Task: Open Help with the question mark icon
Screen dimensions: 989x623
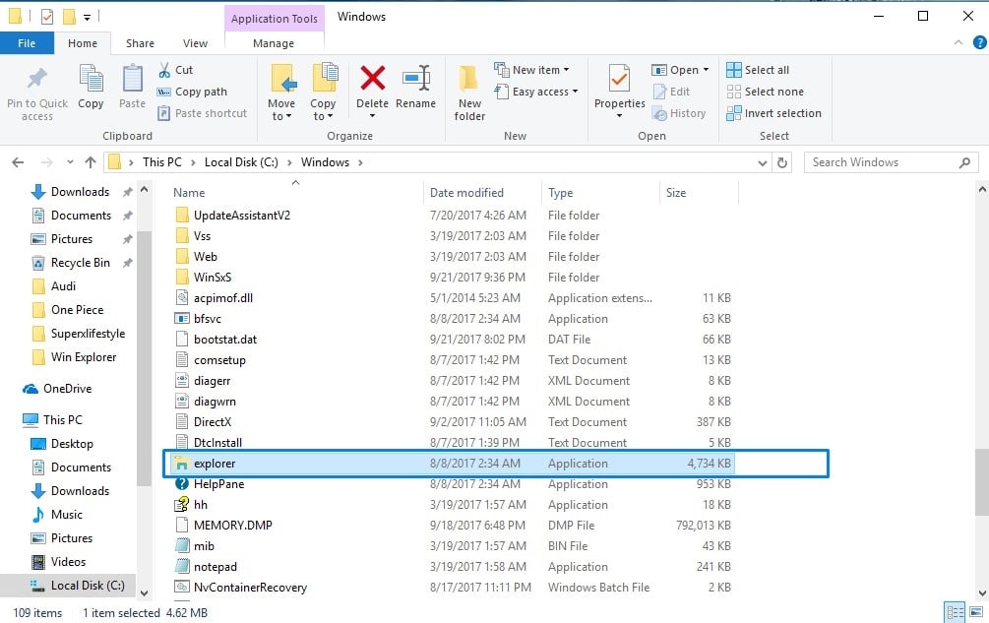Action: pos(979,42)
